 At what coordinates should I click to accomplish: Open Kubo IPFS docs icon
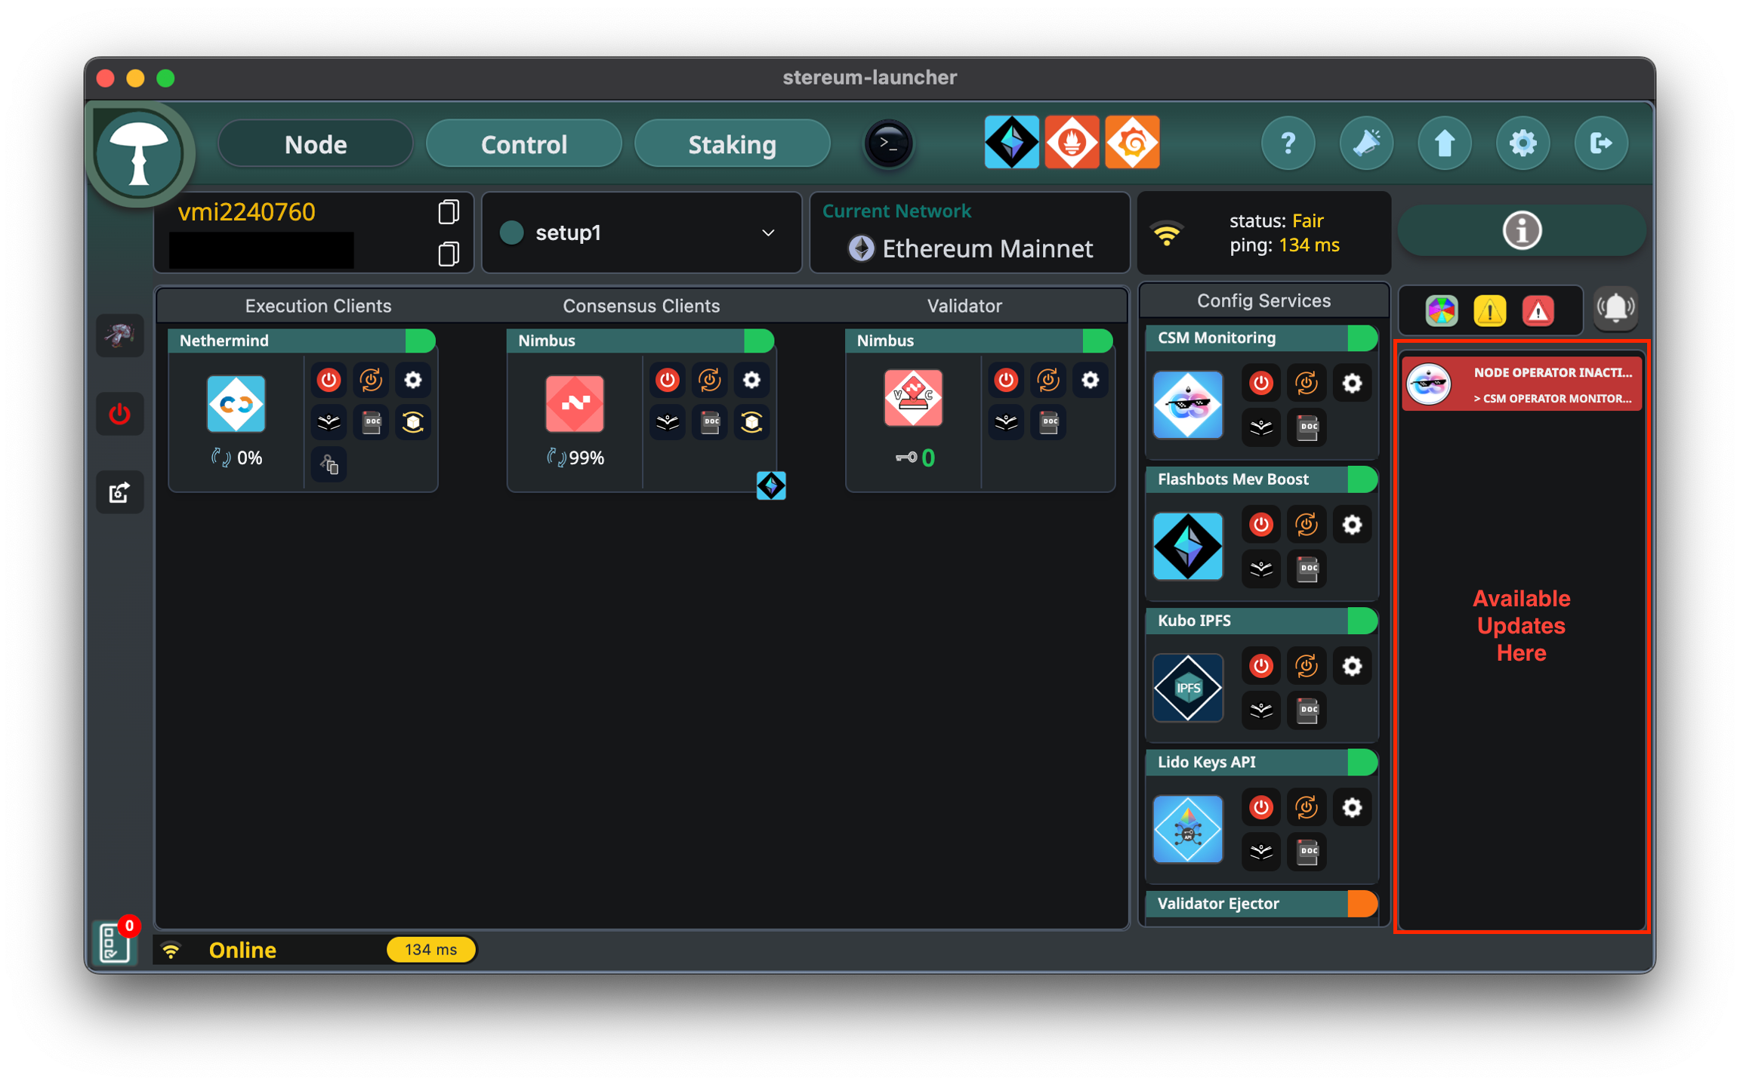(x=1307, y=710)
